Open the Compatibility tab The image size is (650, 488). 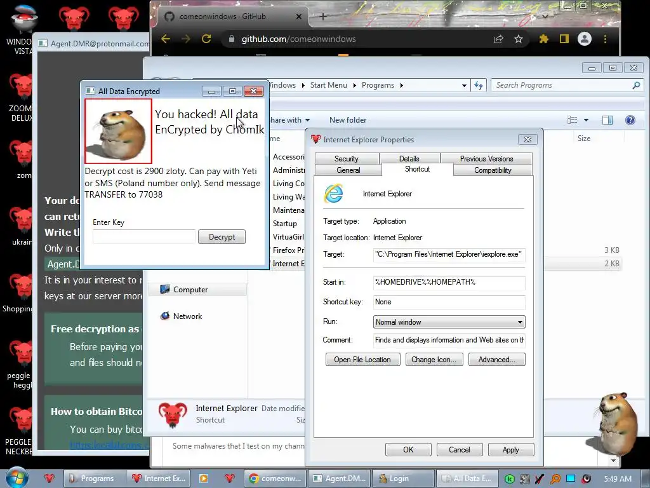(x=493, y=170)
